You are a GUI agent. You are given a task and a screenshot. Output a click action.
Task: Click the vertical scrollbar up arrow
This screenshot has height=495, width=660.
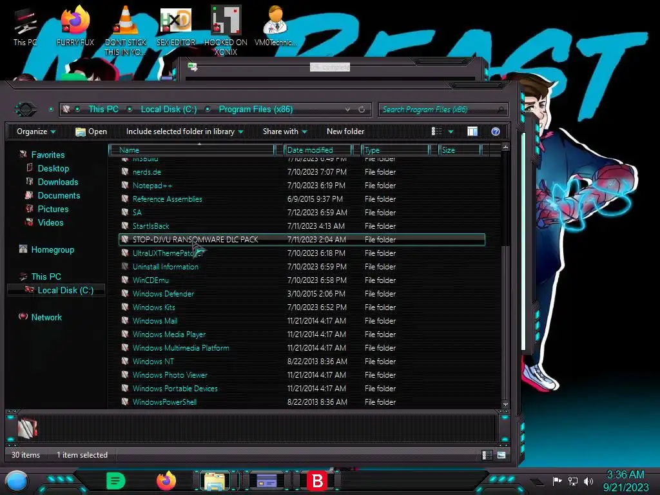point(505,147)
